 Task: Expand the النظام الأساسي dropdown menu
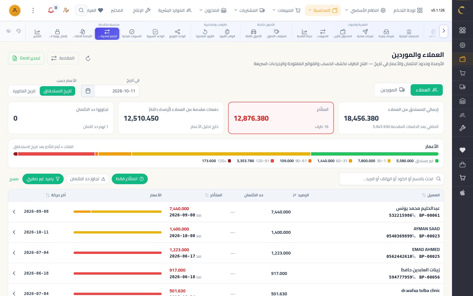click(365, 11)
